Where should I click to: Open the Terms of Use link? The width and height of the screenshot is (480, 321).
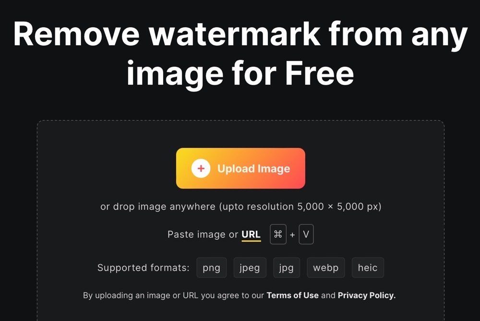(293, 295)
